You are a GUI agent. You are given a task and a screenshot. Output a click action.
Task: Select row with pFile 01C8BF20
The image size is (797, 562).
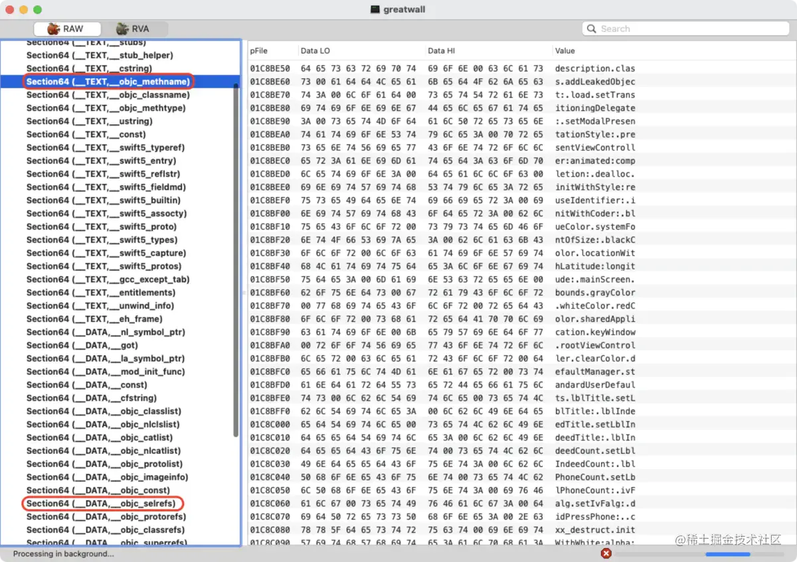click(521, 240)
